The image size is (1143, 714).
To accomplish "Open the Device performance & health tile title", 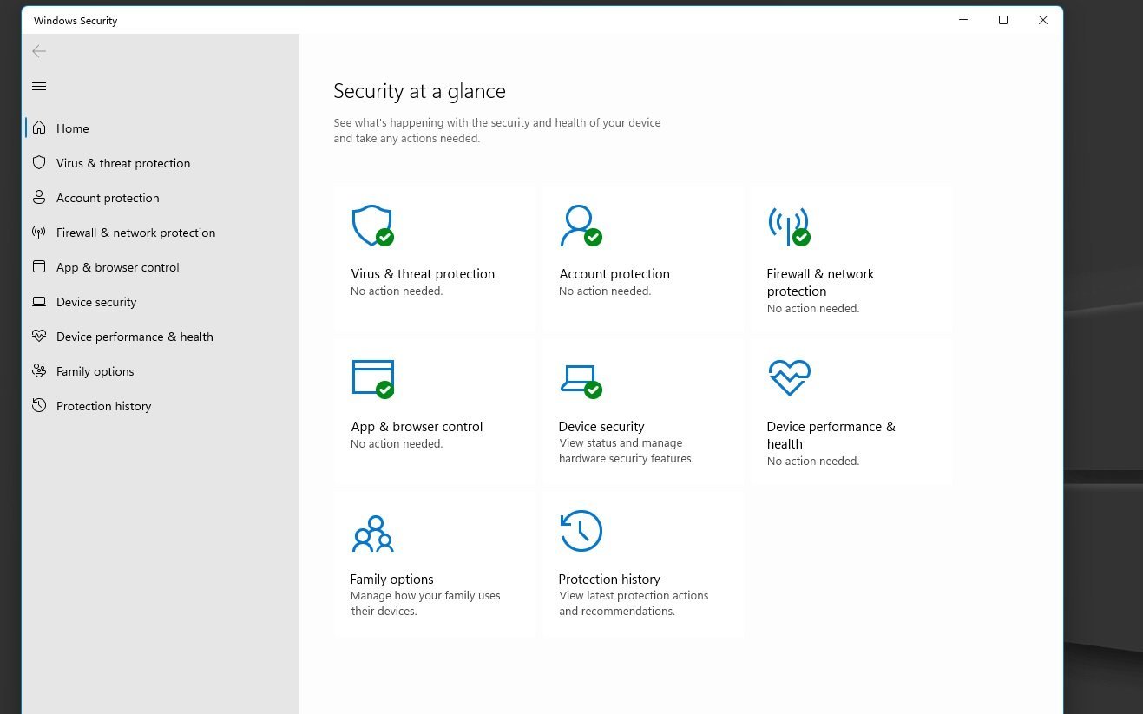I will pyautogui.click(x=831, y=436).
